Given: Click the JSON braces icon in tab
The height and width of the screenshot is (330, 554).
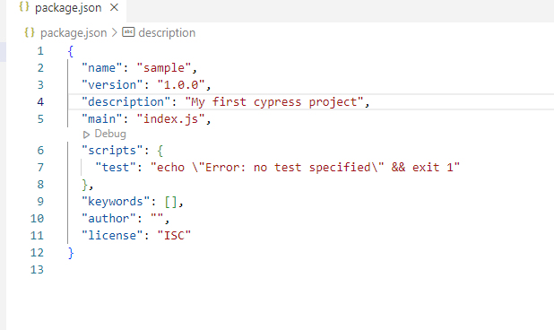Looking at the screenshot, I should (x=24, y=6).
